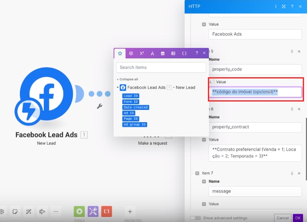This screenshot has width=307, height=222.
Task: Open the purple flow control tools icon
Action: coord(93,211)
